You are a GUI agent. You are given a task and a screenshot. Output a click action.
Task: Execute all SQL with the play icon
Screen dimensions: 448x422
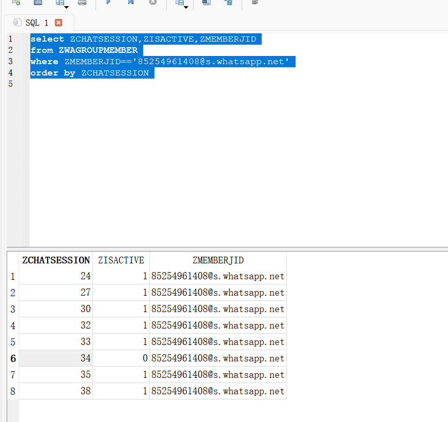tap(108, 2)
